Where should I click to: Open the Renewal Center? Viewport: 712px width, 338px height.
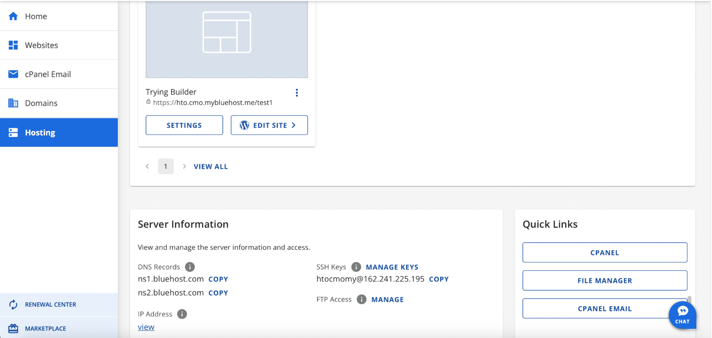[x=50, y=305]
